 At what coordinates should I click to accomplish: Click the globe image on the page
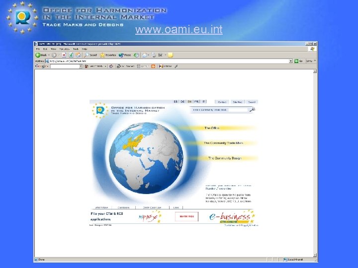146,158
